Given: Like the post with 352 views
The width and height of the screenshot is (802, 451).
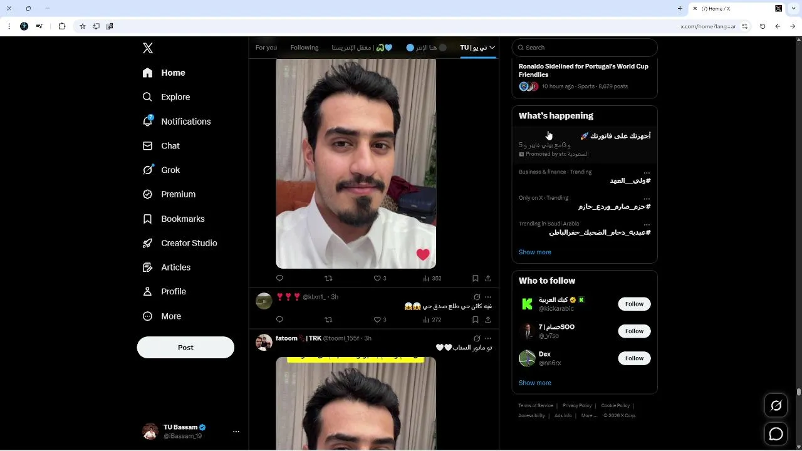Looking at the screenshot, I should [377, 278].
